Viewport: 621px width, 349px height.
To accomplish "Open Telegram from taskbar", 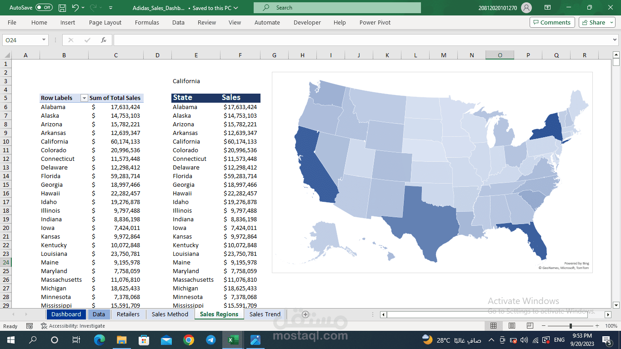I will click(210, 340).
